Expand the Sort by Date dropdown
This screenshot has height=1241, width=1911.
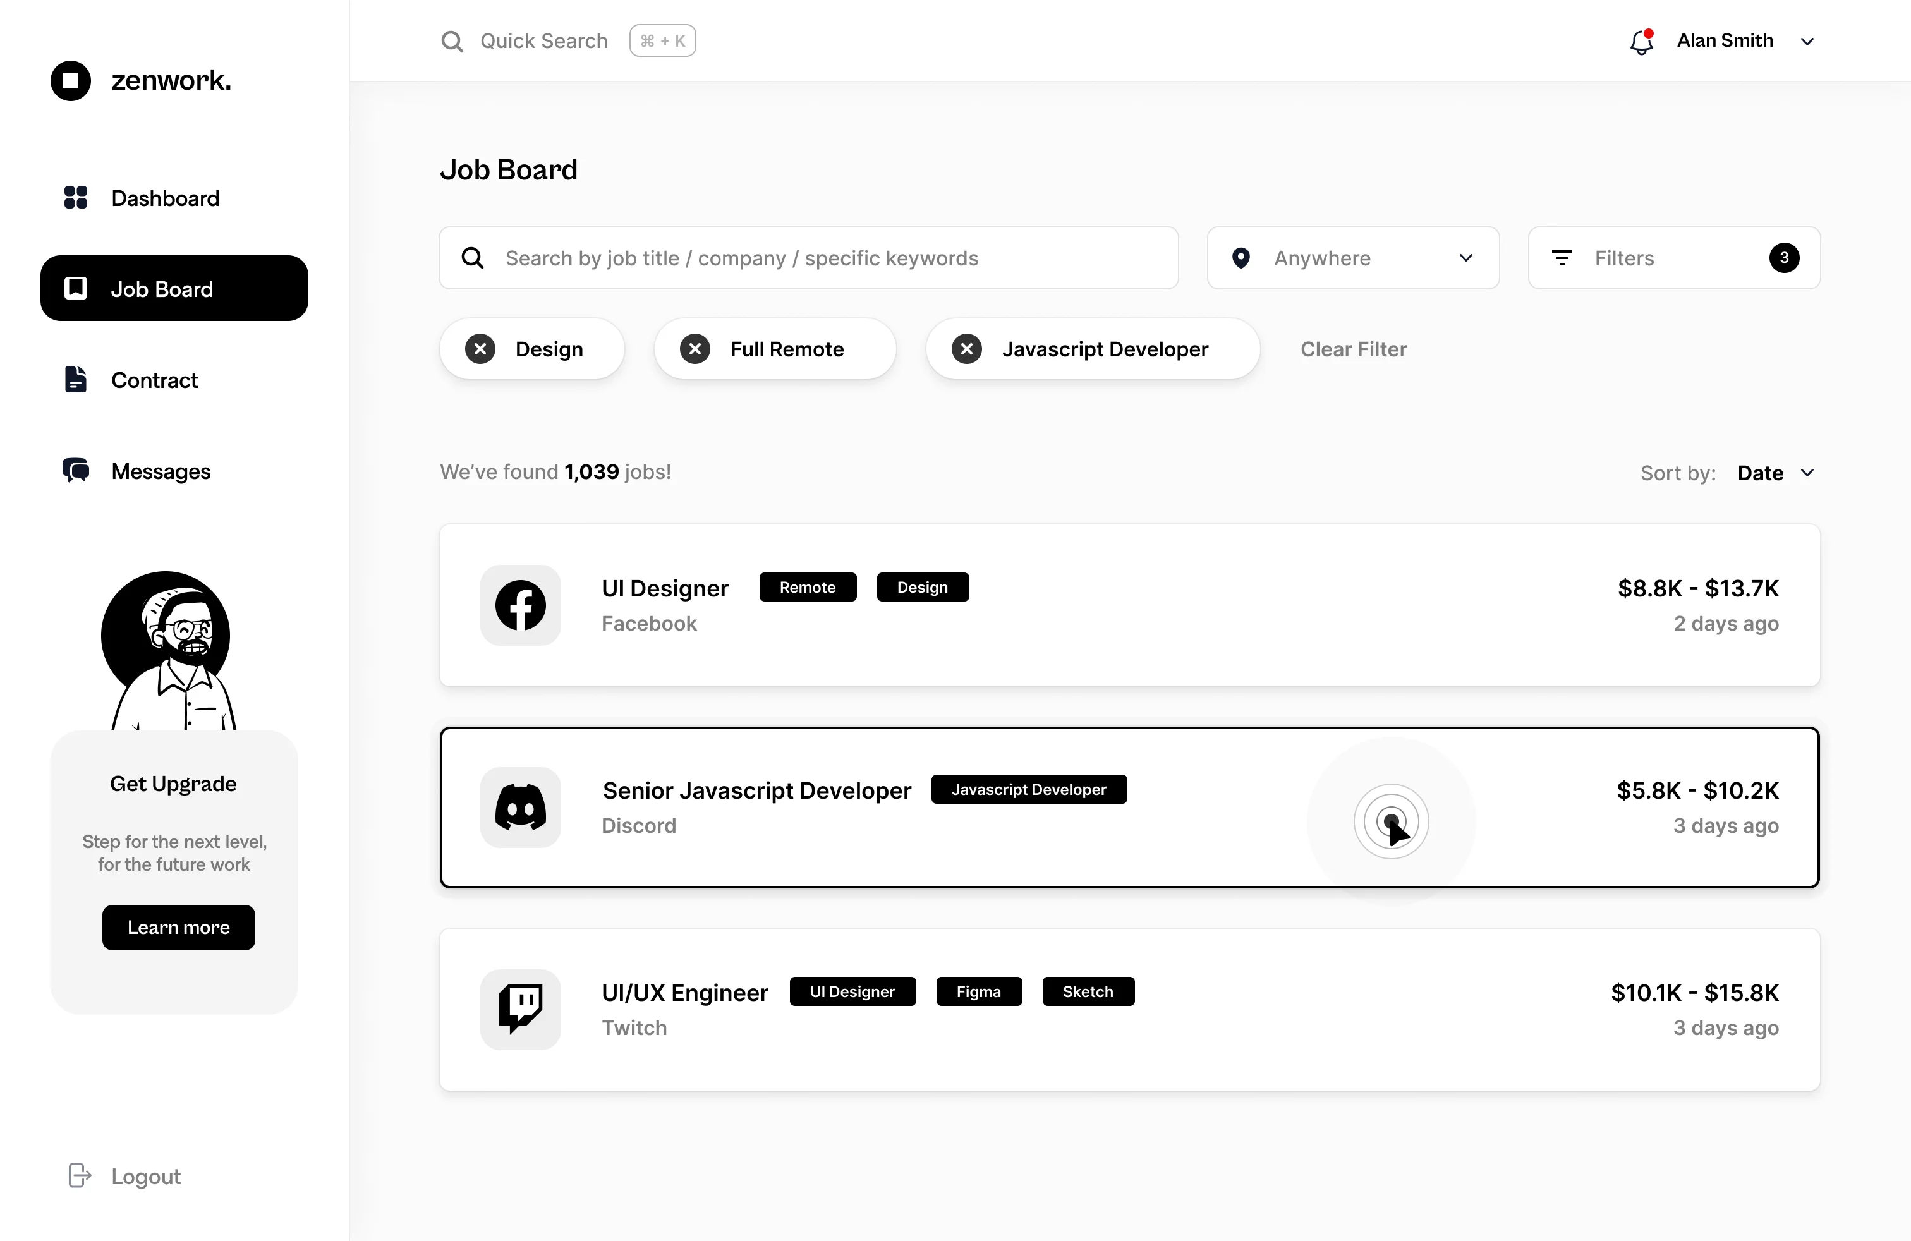(1775, 473)
